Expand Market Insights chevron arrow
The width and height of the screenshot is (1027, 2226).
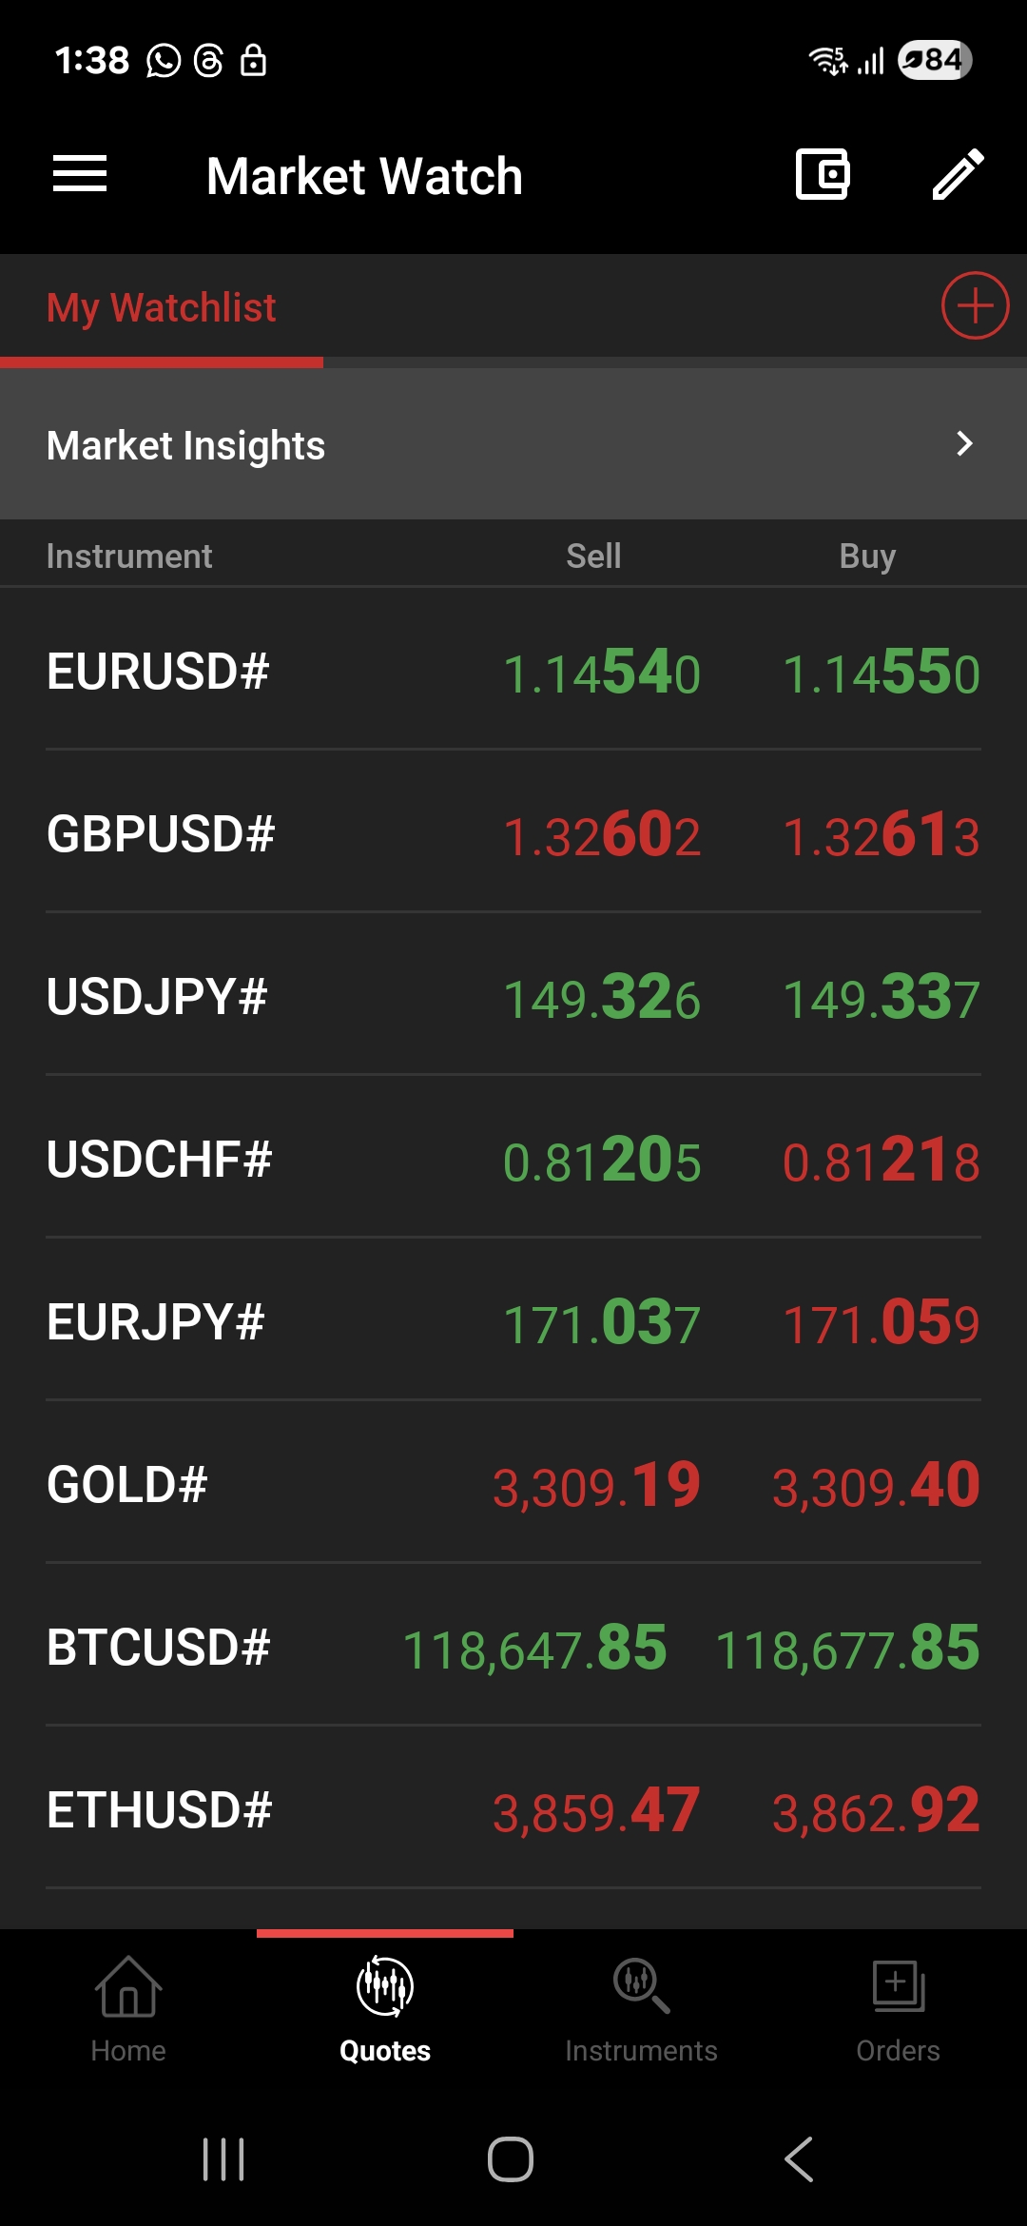964,443
